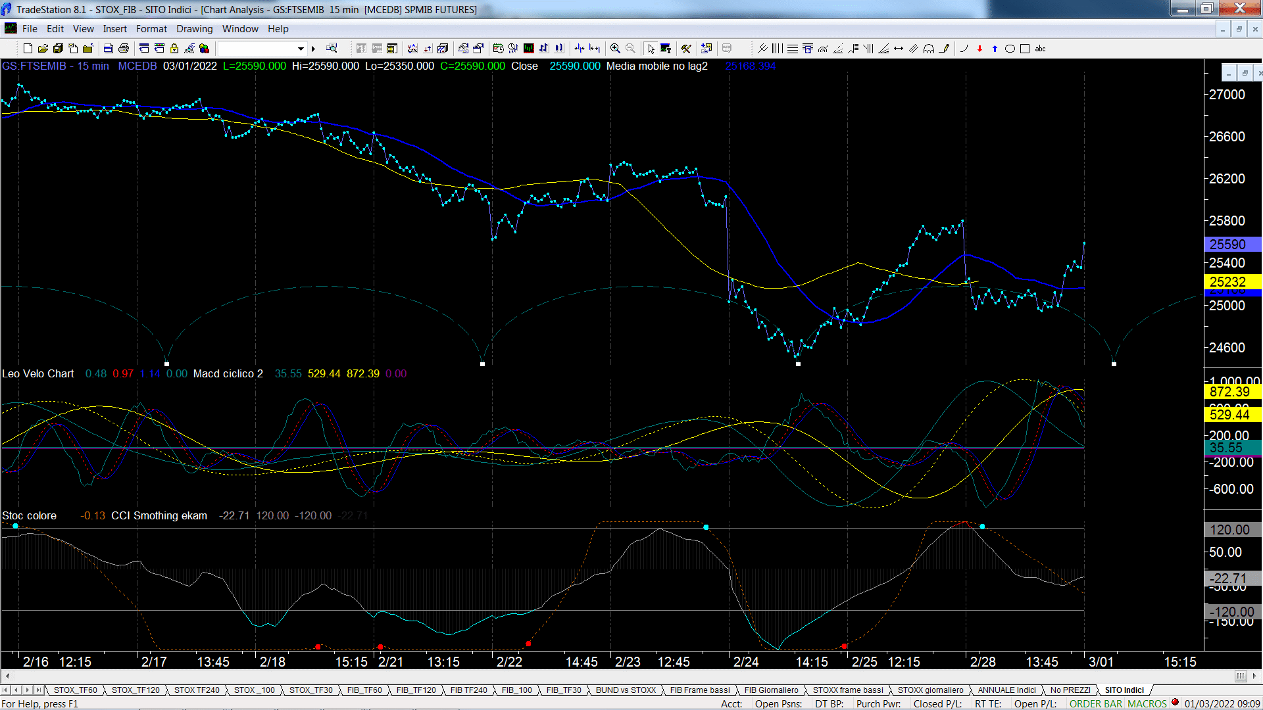This screenshot has height=710, width=1263.
Task: Select the double-headed horizontal arrow tool
Action: 899,49
